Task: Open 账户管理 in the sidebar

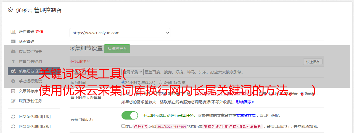Action: 27,32
